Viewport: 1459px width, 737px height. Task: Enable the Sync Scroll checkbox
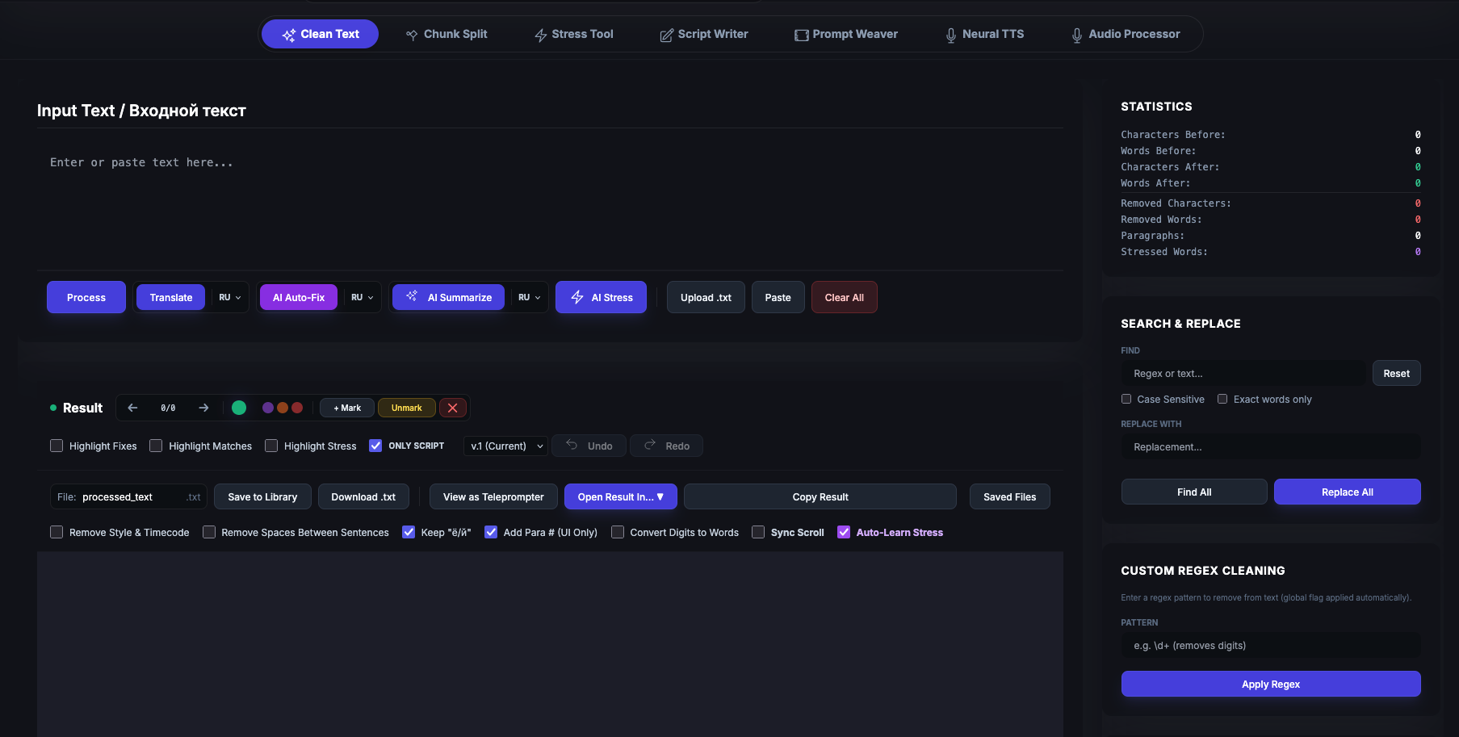758,532
